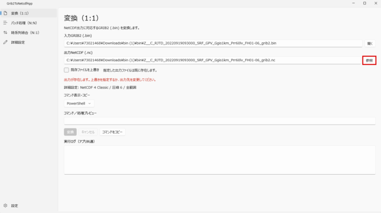Click the document icon beside 変換 (1:1)
This screenshot has height=213, width=381.
pos(5,13)
